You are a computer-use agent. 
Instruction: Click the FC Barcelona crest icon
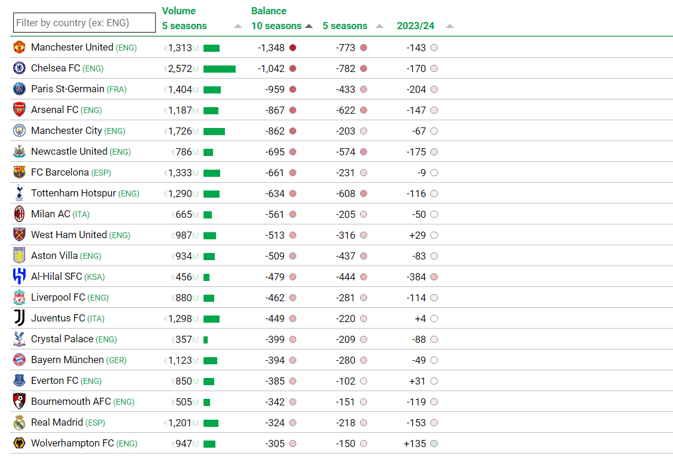tap(19, 173)
